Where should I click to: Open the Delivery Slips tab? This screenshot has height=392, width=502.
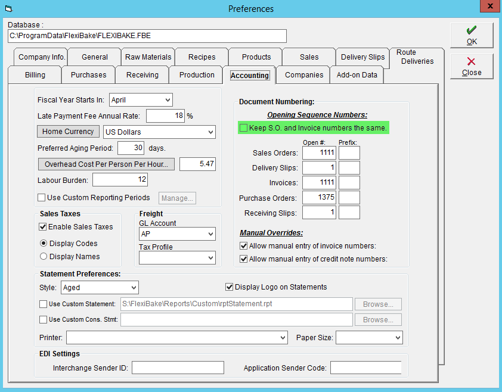tap(362, 57)
